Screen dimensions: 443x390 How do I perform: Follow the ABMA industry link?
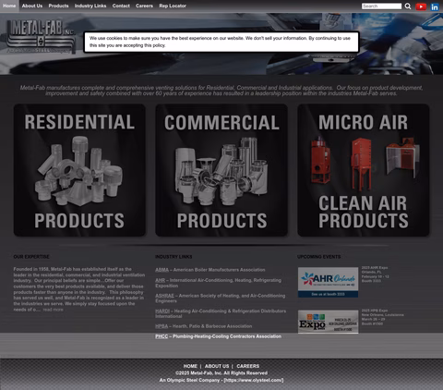tap(162, 270)
